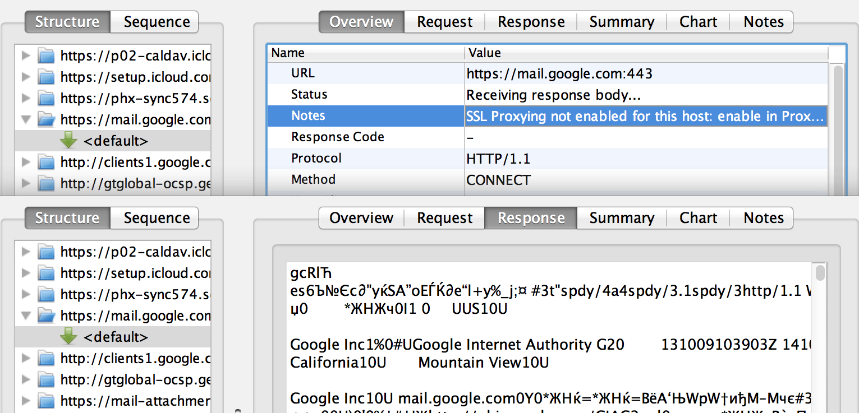The image size is (859, 413).
Task: Open Chart tab in Overview-selected pane
Action: 698,22
